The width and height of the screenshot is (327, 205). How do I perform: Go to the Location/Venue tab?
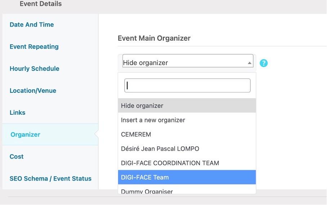point(33,91)
